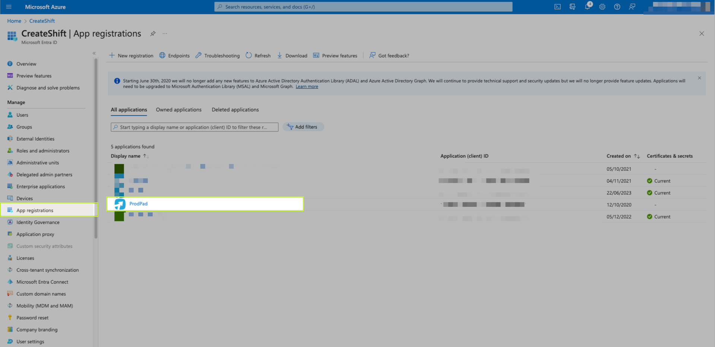Open portal settings gear
The height and width of the screenshot is (347, 715).
[x=602, y=7]
